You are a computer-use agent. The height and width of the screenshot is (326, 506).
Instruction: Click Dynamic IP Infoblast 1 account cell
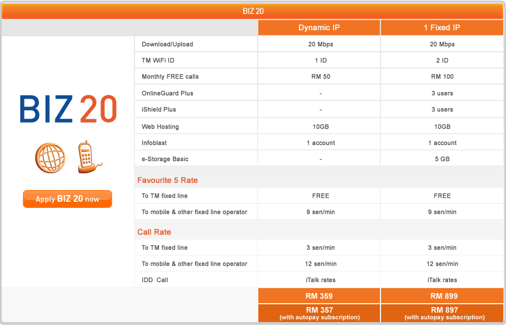point(320,143)
